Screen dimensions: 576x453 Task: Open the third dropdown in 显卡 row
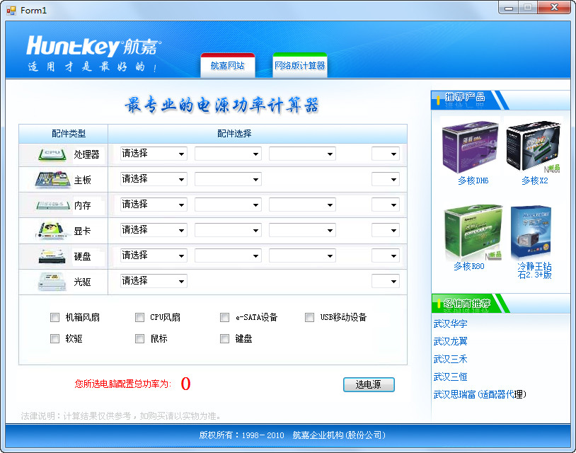tap(302, 230)
